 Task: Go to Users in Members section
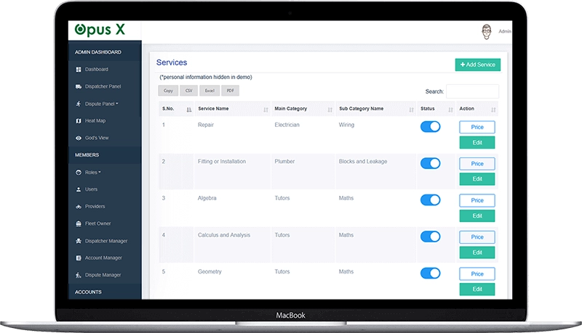(91, 189)
